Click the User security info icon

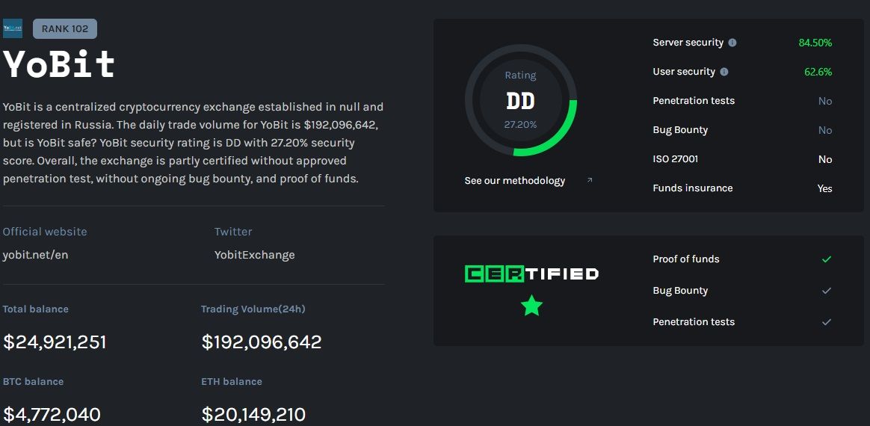pos(724,72)
